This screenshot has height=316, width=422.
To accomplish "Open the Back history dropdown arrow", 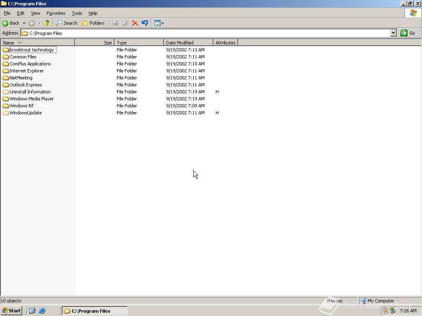I will pyautogui.click(x=24, y=23).
